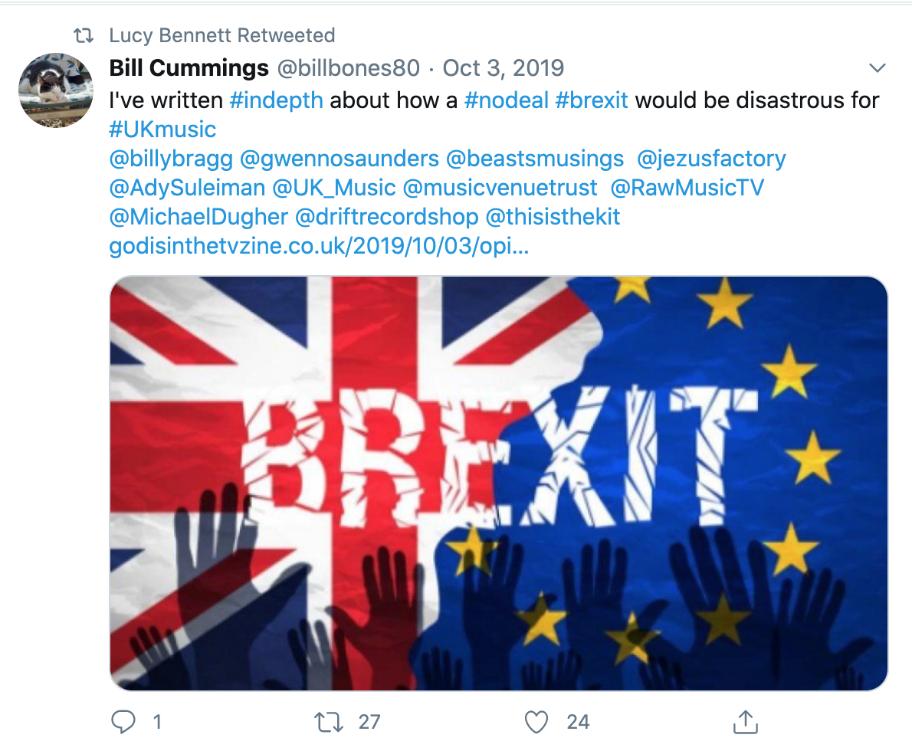Visit the #brexit hashtag page
The height and width of the screenshot is (751, 912).
pyautogui.click(x=592, y=100)
